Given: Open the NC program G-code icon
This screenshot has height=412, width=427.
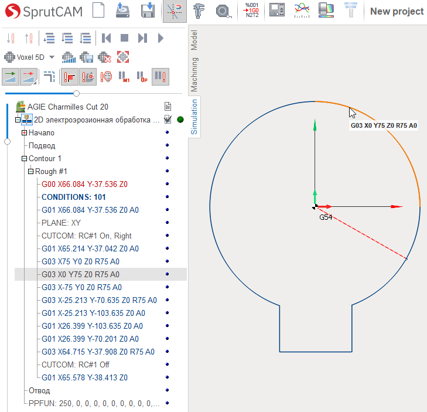Looking at the screenshot, I should point(252,11).
